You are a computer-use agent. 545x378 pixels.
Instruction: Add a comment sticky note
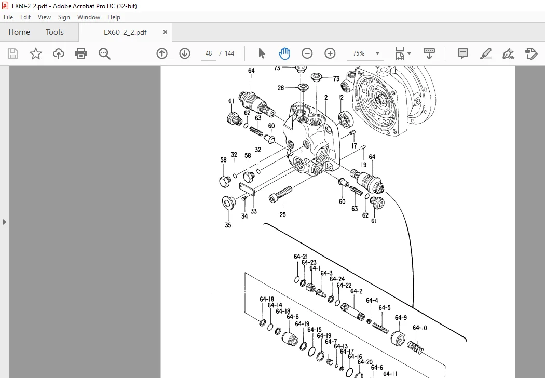pos(462,53)
